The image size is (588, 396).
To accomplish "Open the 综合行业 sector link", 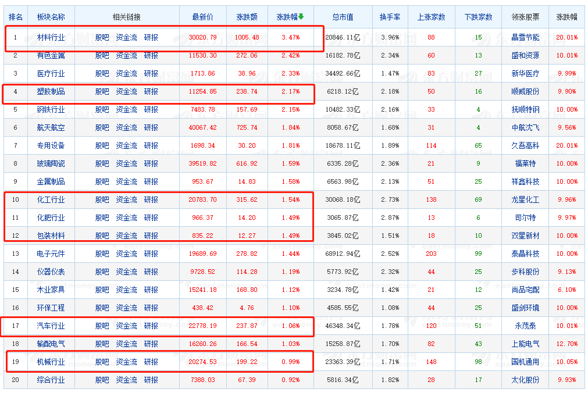I will pos(51,380).
